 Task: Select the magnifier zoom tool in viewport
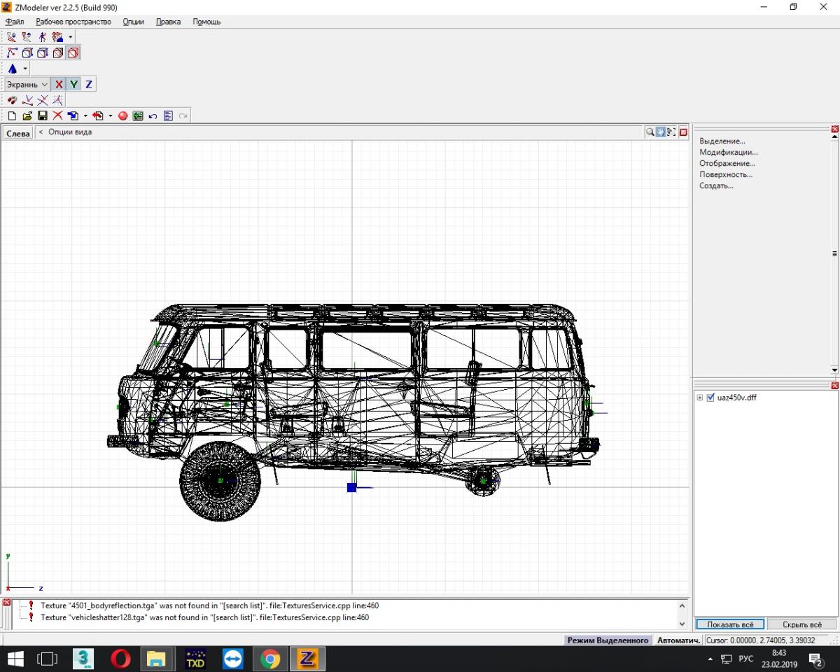(x=650, y=132)
